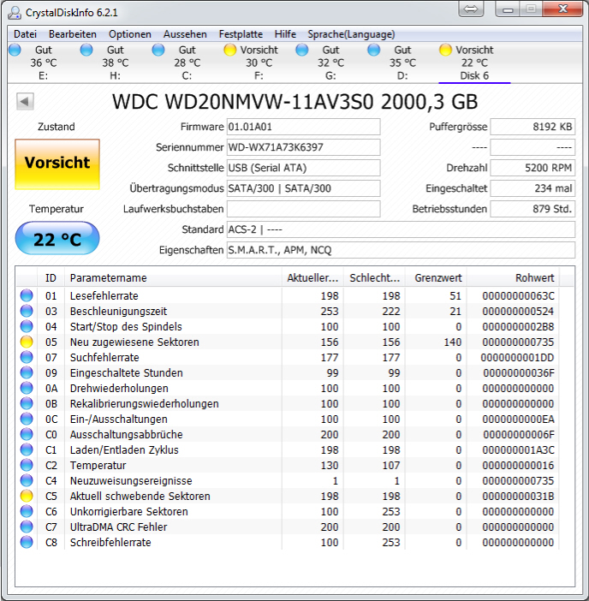The image size is (589, 601).
Task: Click the Aktueller... column header
Action: coord(312,278)
